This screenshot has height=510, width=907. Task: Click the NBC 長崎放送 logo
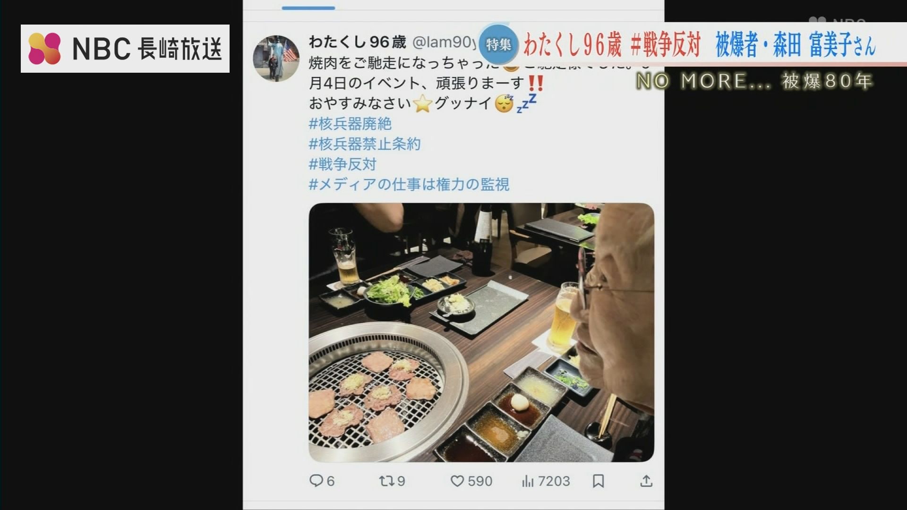click(125, 48)
